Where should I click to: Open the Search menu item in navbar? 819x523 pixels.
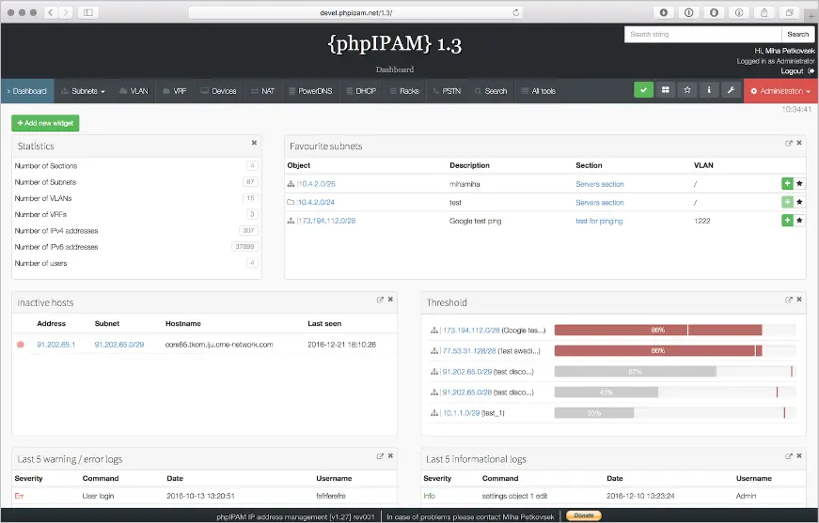click(x=491, y=91)
